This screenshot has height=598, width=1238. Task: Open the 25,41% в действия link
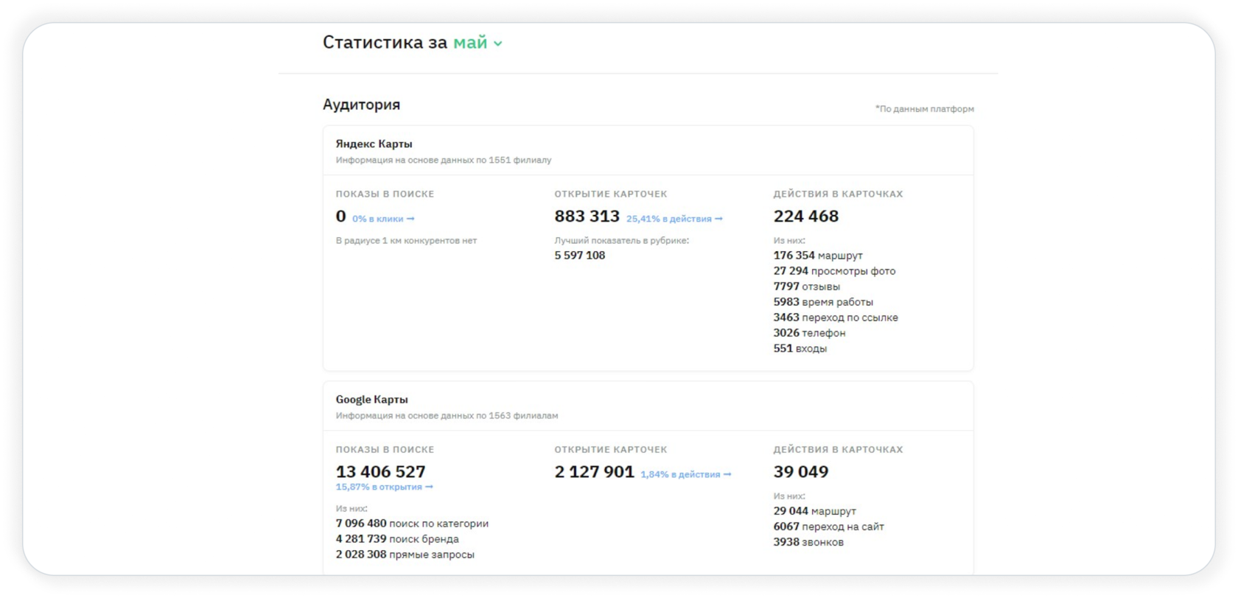click(x=674, y=219)
